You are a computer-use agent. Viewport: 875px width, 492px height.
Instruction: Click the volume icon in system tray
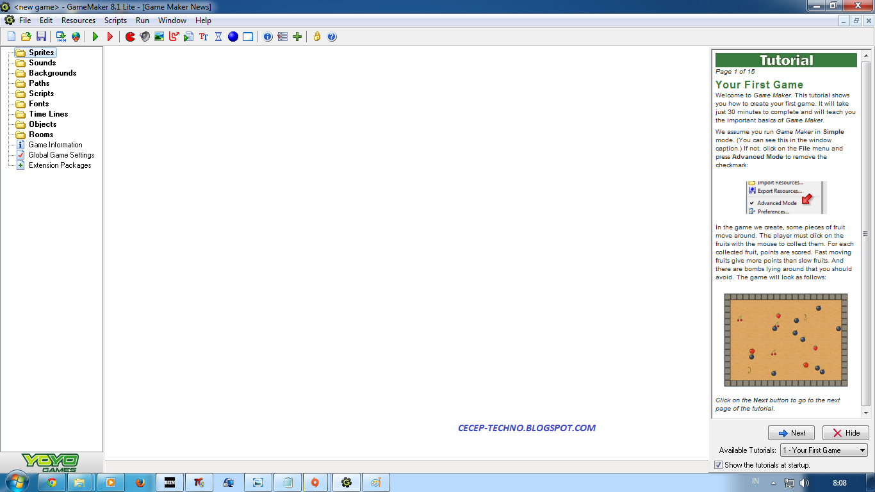click(805, 482)
